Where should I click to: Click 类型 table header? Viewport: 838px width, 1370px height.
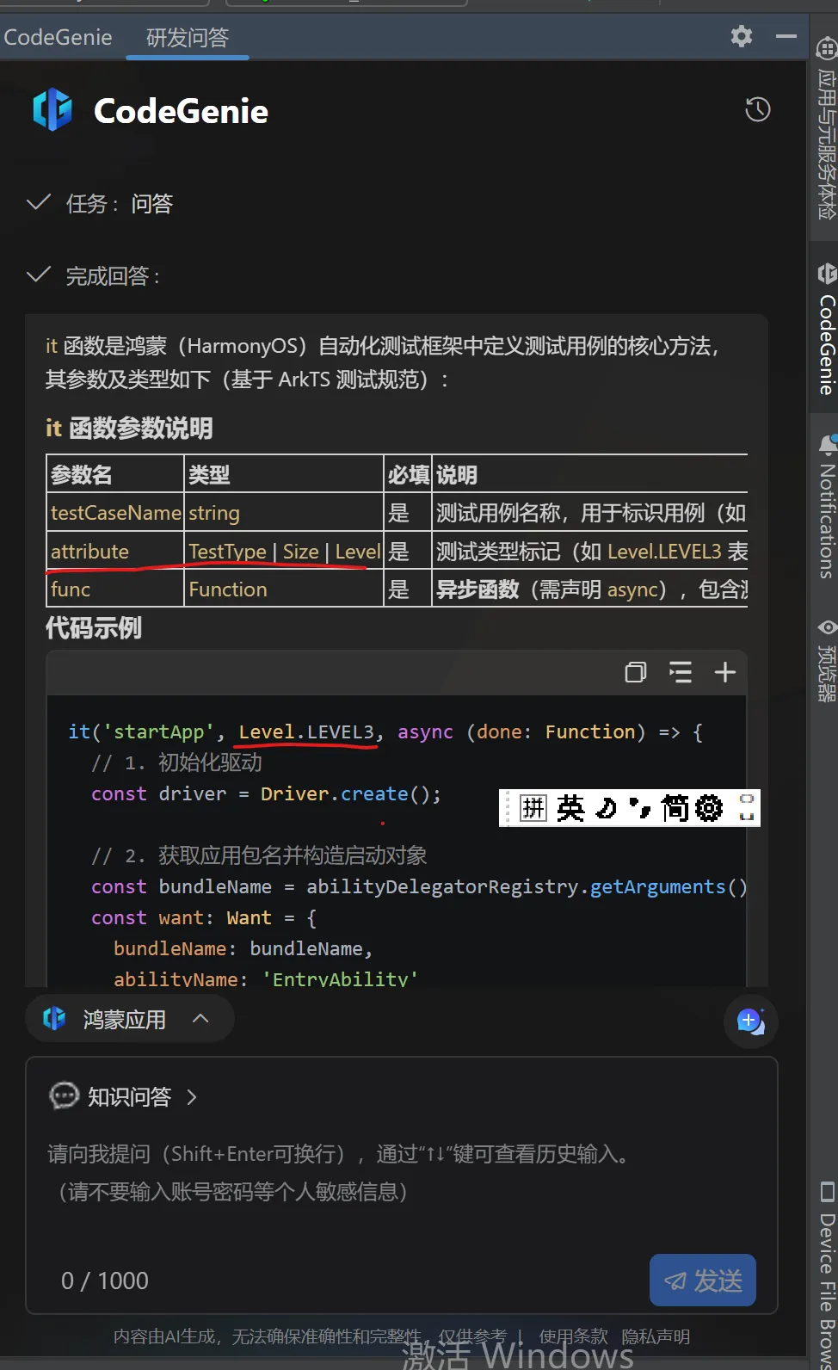(x=284, y=474)
